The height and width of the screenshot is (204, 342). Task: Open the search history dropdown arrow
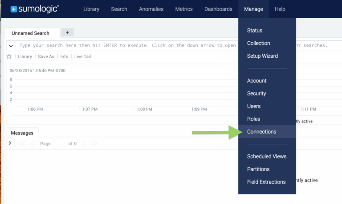(x=11, y=46)
